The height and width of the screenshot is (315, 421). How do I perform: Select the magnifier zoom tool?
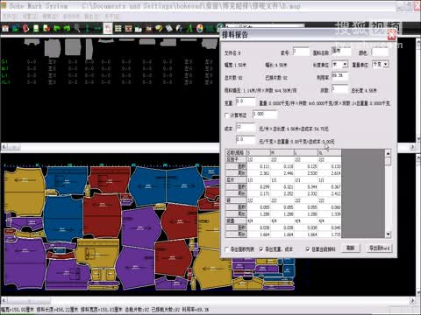pos(77,28)
